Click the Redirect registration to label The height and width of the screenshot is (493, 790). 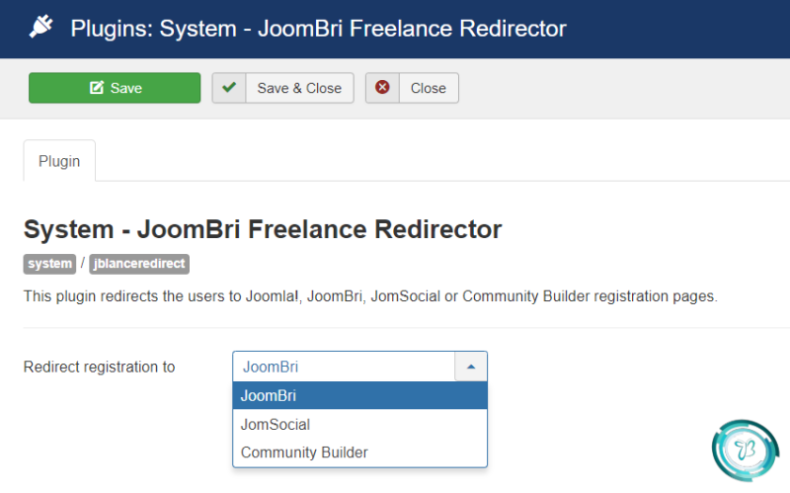pyautogui.click(x=100, y=367)
